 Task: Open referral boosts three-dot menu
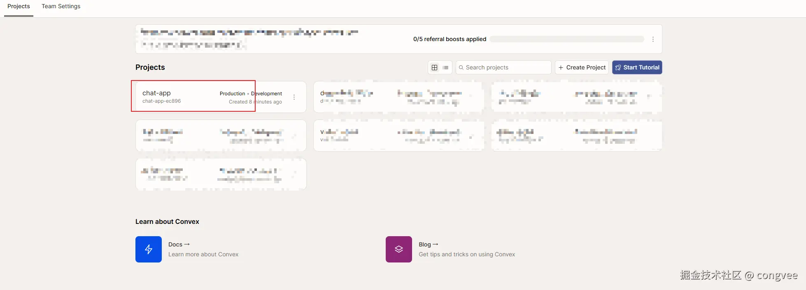pos(653,39)
